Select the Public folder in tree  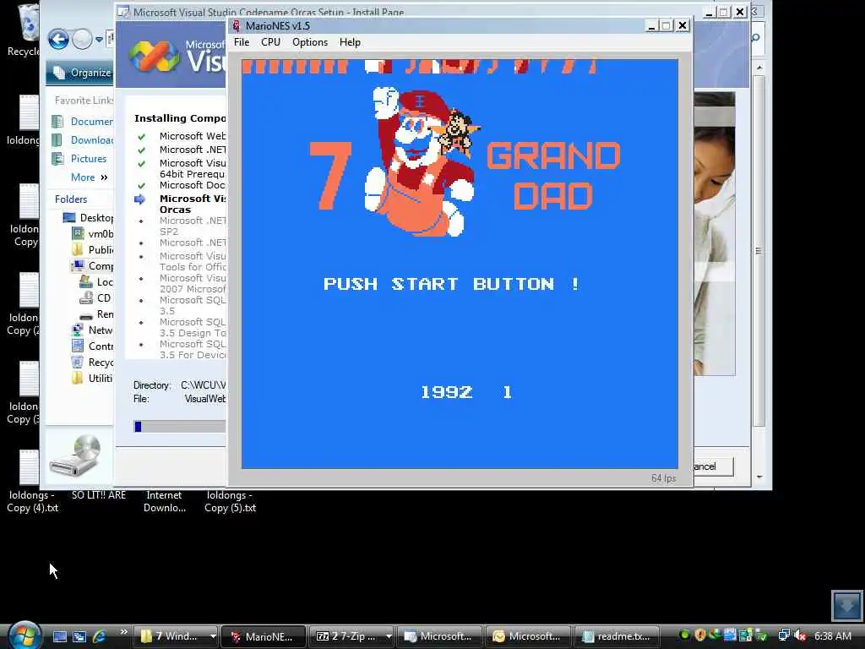click(93, 250)
